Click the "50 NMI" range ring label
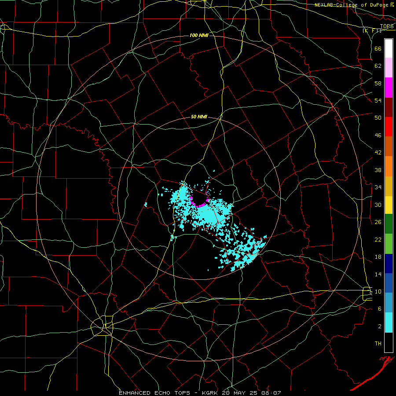Viewport: 396px width, 396px height. coord(199,117)
